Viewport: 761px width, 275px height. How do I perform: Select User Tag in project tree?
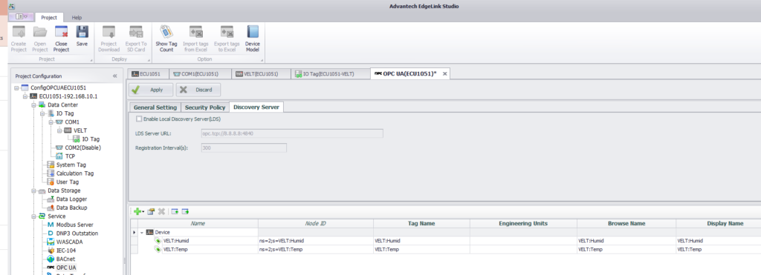click(x=68, y=182)
